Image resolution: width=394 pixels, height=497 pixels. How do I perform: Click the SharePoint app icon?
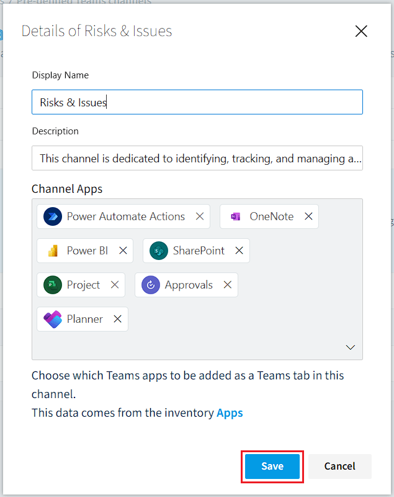(x=159, y=251)
